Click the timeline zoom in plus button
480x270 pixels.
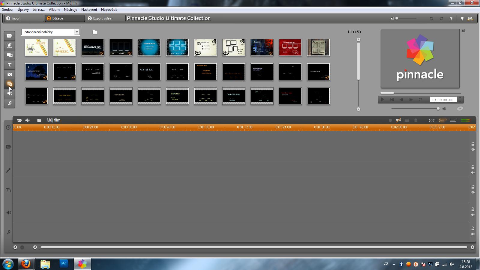[15, 247]
